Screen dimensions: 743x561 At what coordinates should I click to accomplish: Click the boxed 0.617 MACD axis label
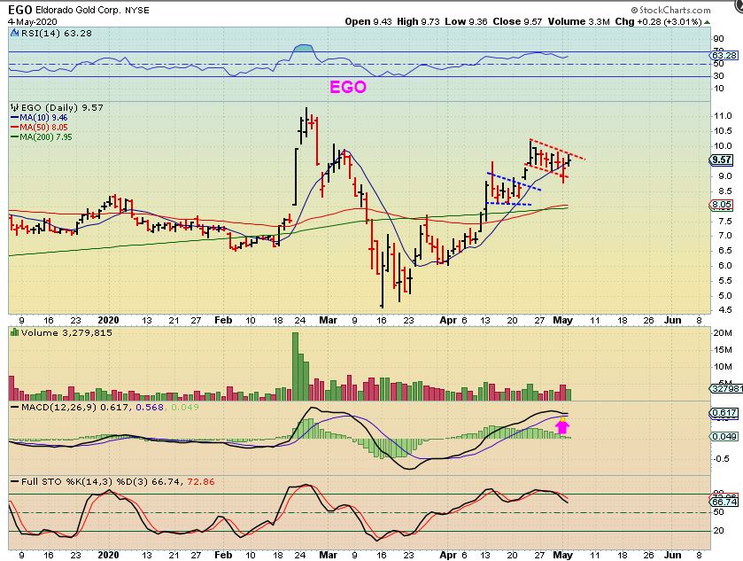(724, 413)
